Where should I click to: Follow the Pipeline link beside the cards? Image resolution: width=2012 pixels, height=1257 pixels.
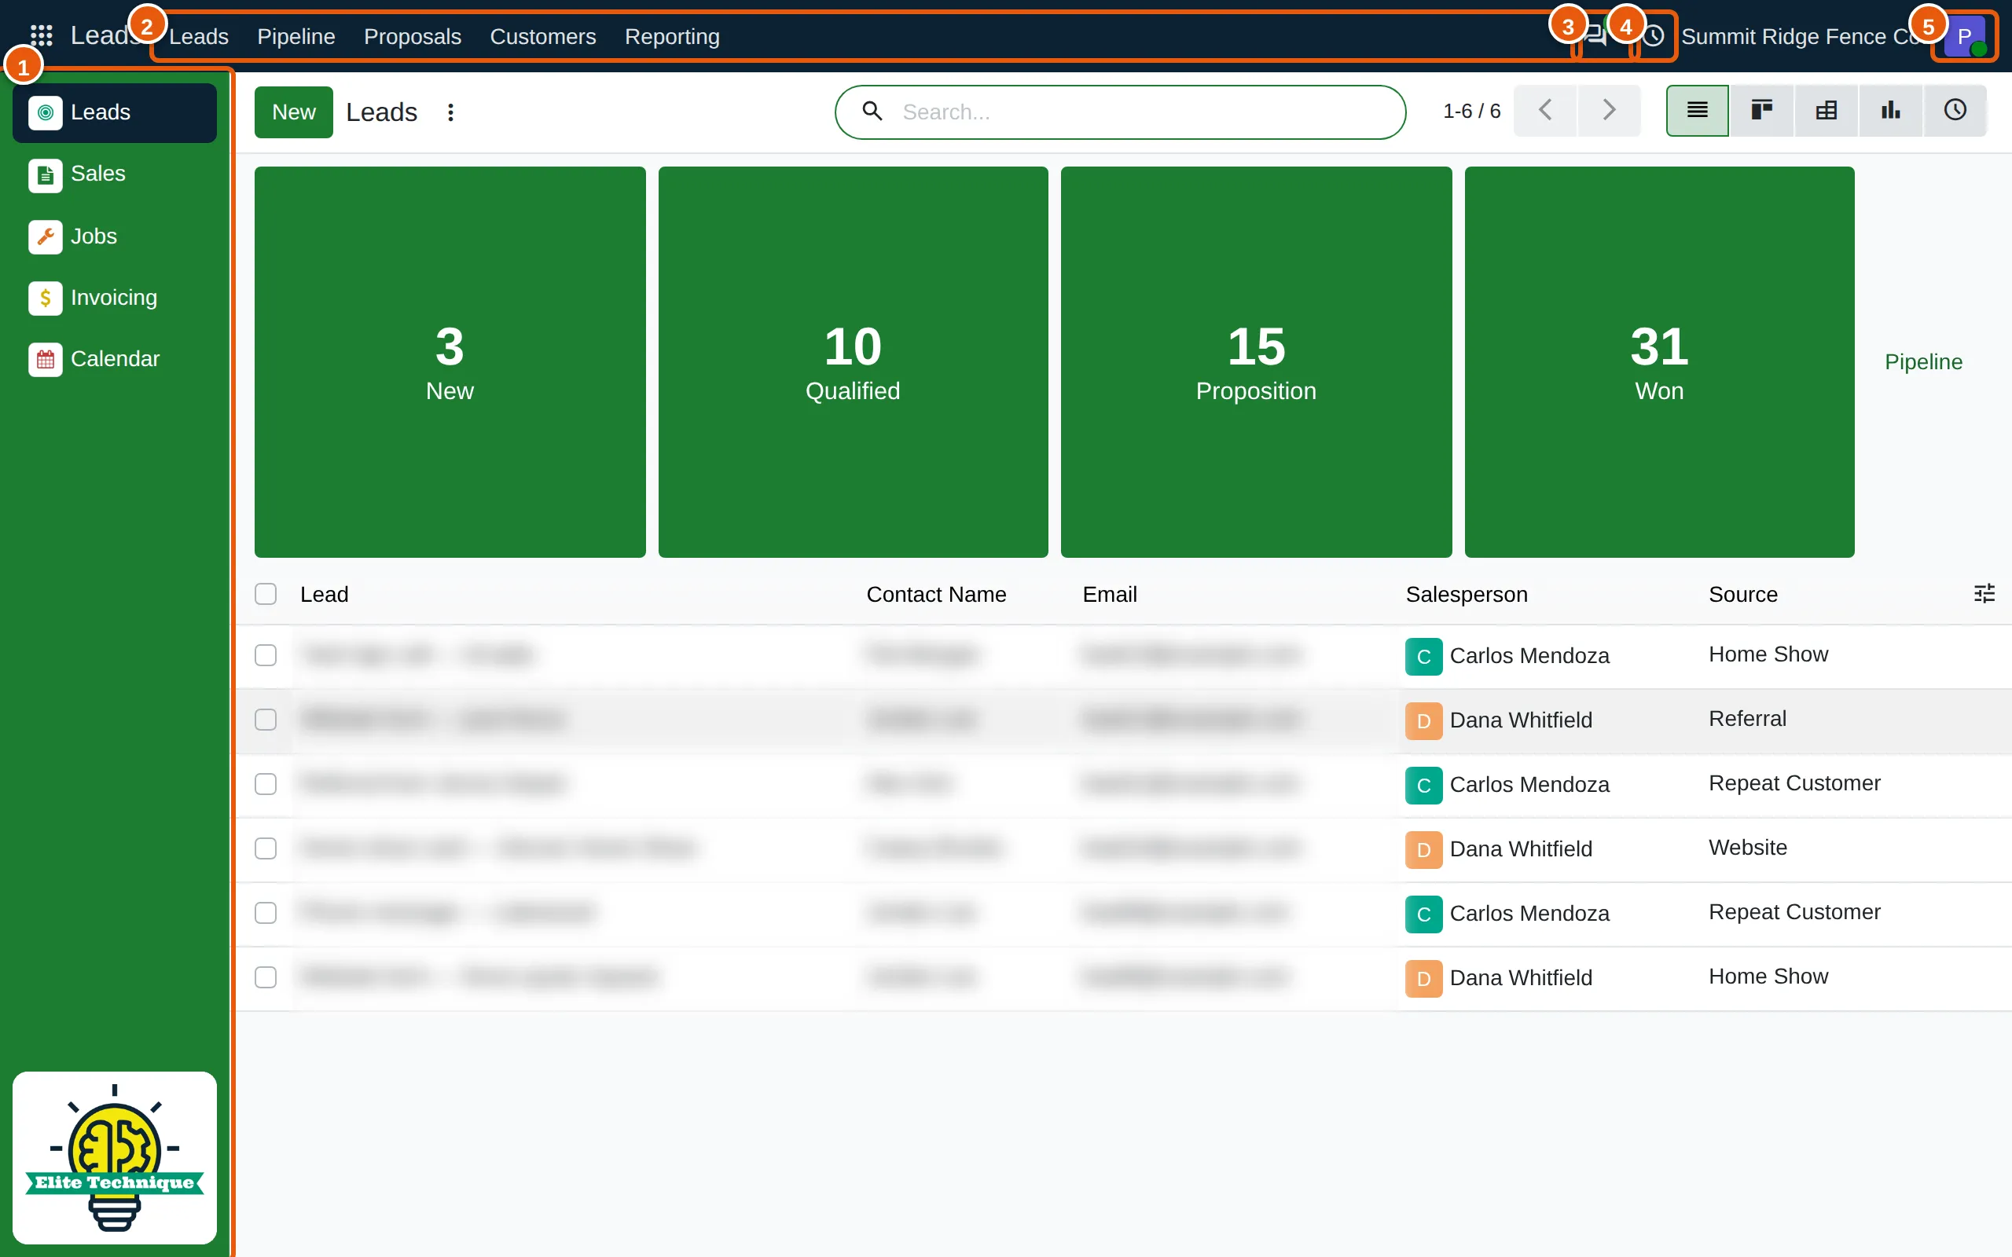[x=1923, y=361]
